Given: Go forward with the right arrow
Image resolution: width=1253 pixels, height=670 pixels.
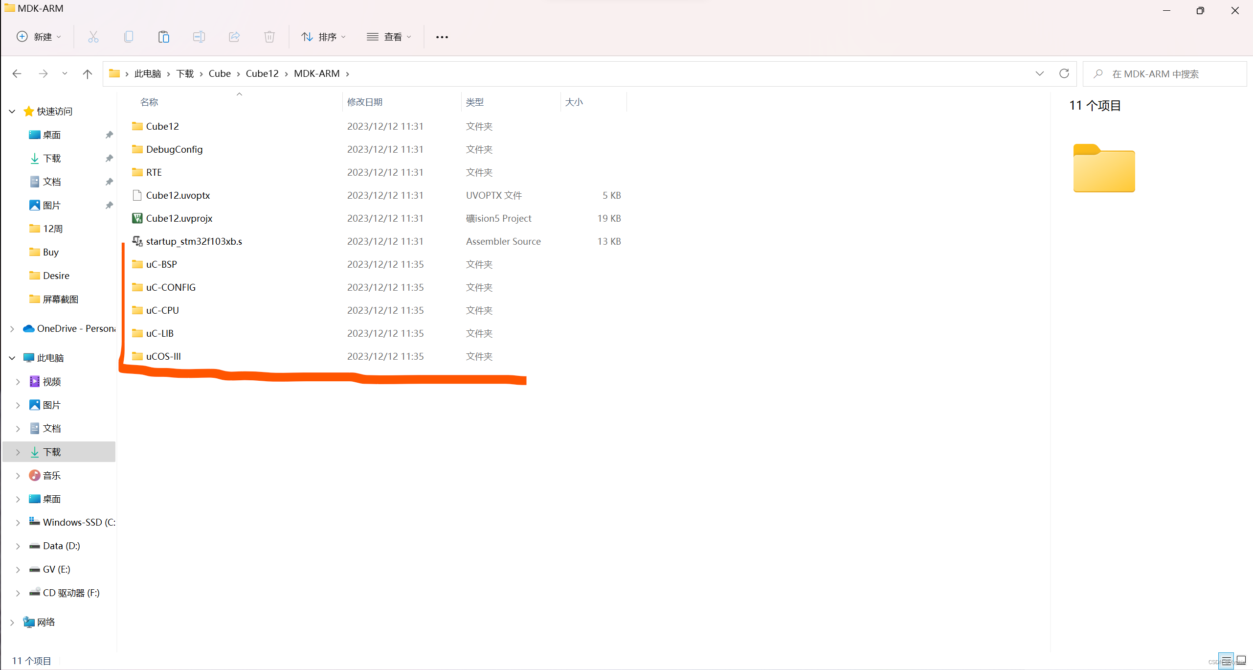Looking at the screenshot, I should point(44,74).
